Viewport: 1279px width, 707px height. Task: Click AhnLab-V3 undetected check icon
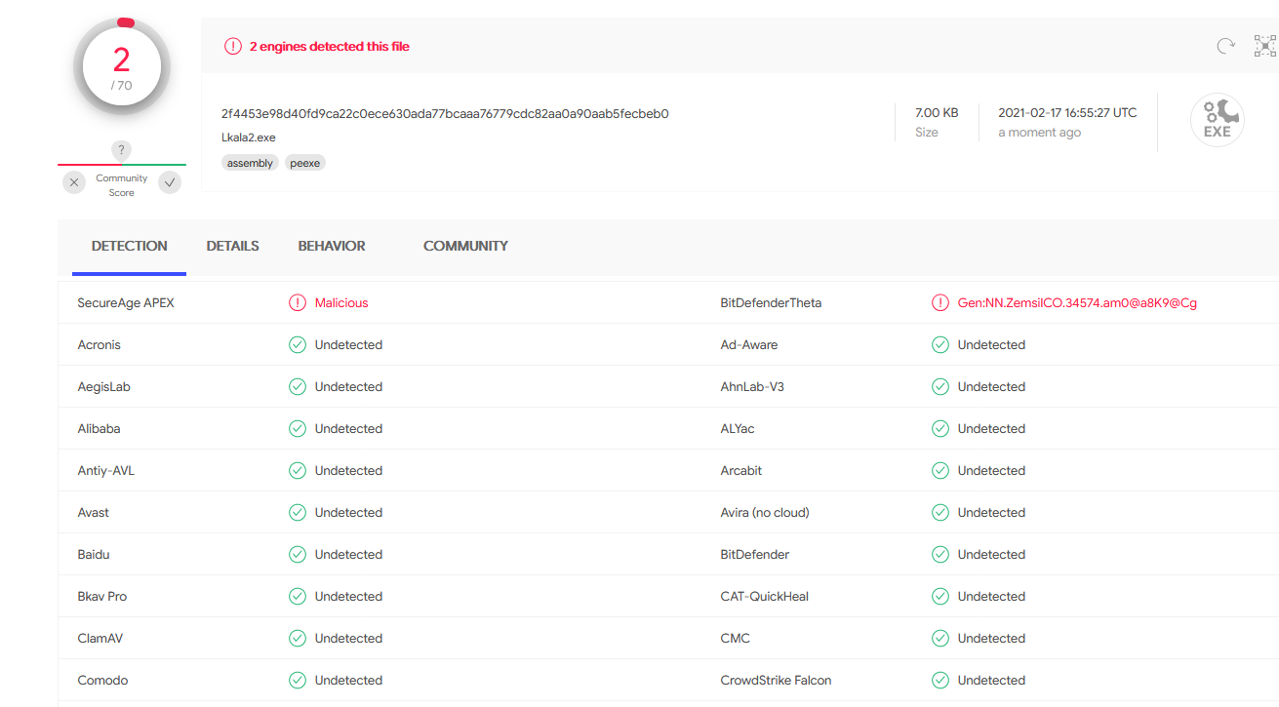coord(940,387)
